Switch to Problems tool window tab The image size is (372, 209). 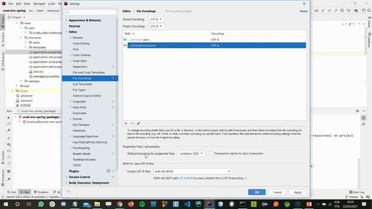pyautogui.click(x=41, y=192)
